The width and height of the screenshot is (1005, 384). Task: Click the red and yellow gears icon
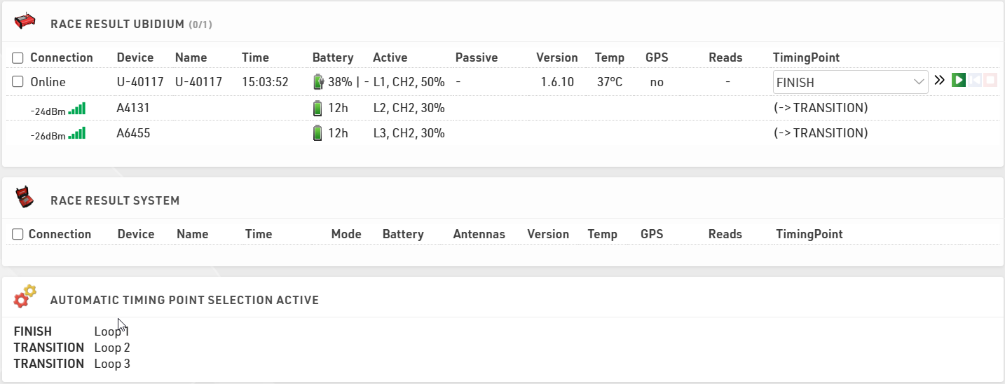coord(25,297)
